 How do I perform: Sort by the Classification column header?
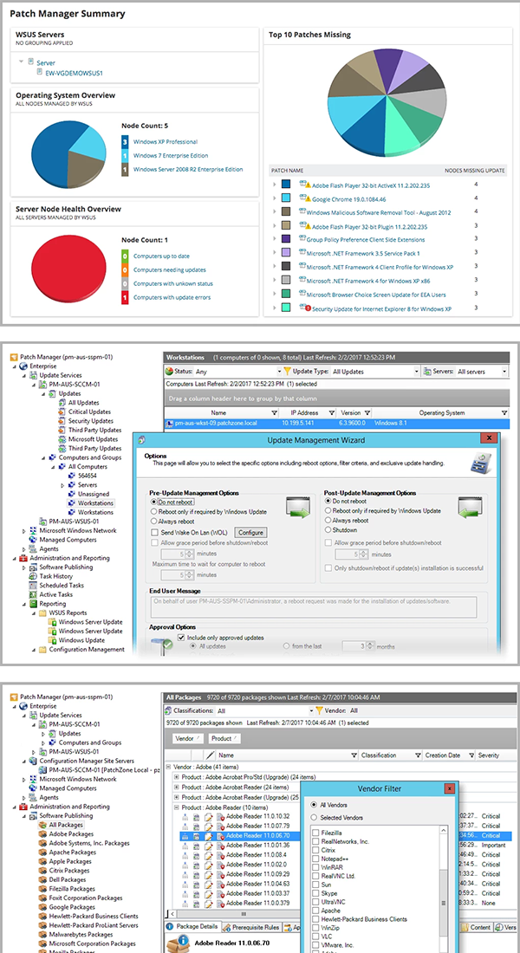390,755
